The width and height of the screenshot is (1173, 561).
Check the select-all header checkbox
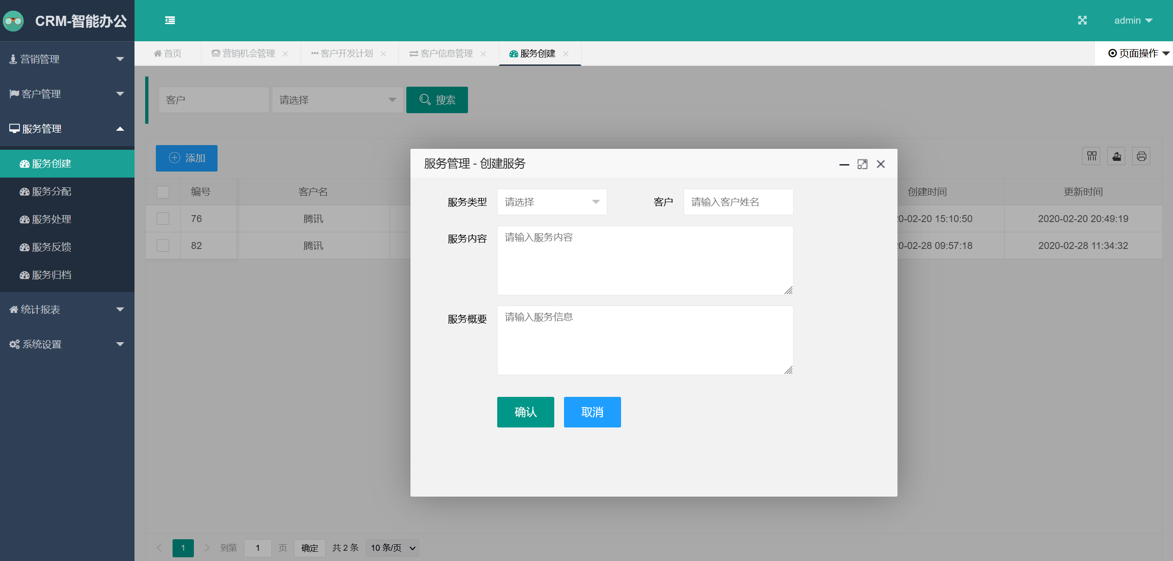coord(163,192)
